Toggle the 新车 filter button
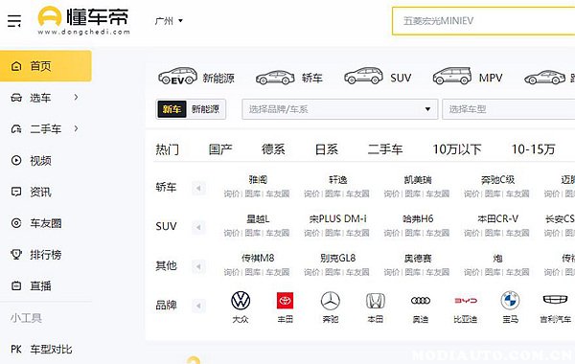575x364 pixels. (x=172, y=109)
